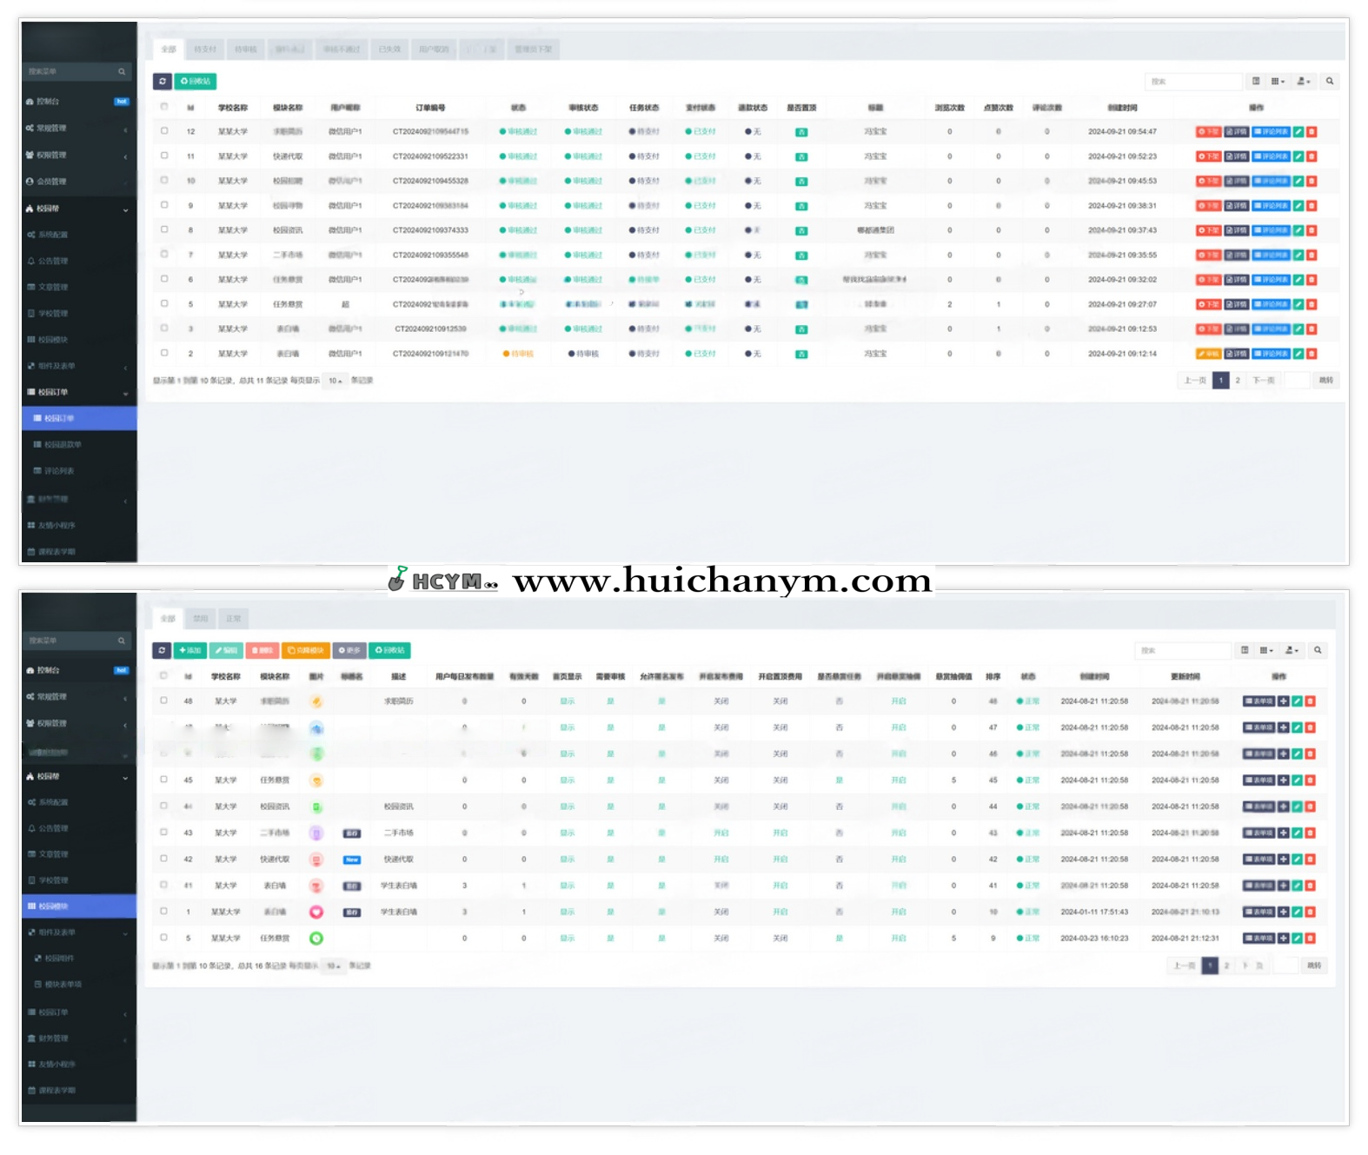The height and width of the screenshot is (1155, 1368).
Task: Collapse the expanded 校园订单 sidebar group
Action: 78,392
